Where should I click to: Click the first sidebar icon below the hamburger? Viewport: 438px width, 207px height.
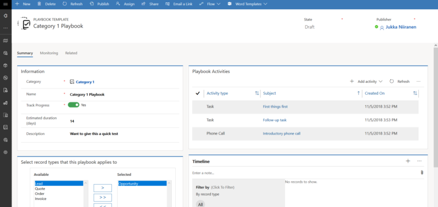tap(6, 16)
